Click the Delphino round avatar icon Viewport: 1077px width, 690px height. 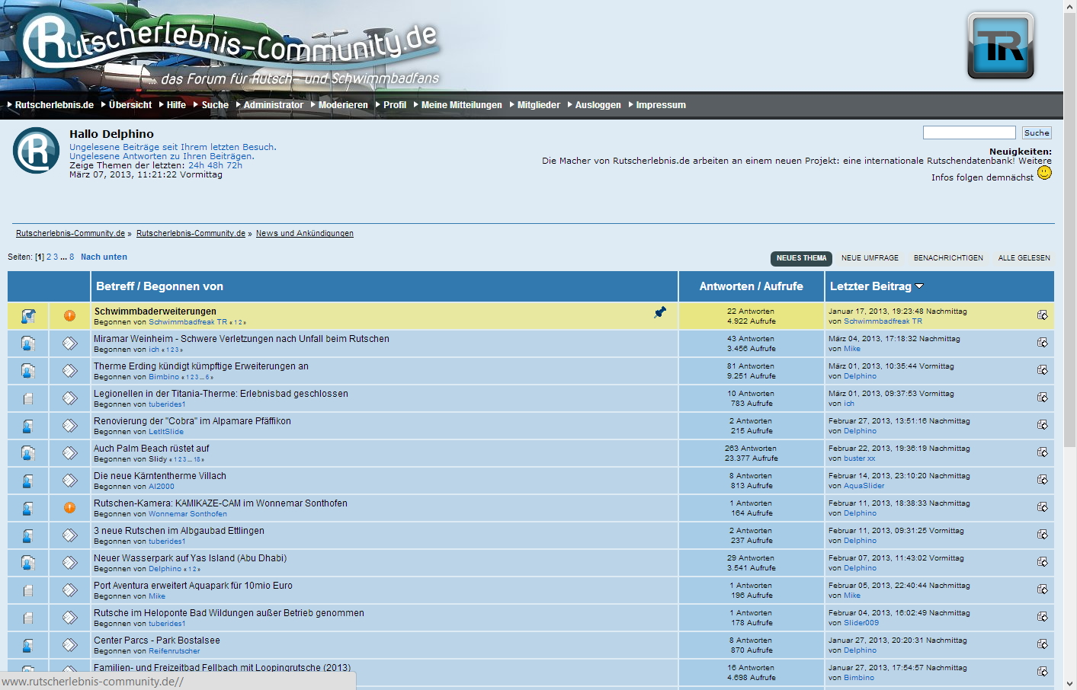36,151
